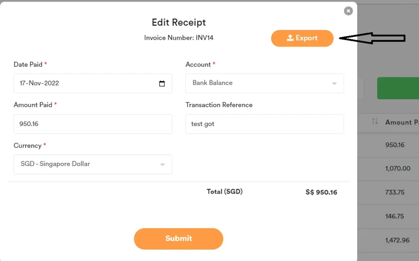Click the Total (SGD) value S$ 950.16
419x261 pixels.
[x=321, y=191]
